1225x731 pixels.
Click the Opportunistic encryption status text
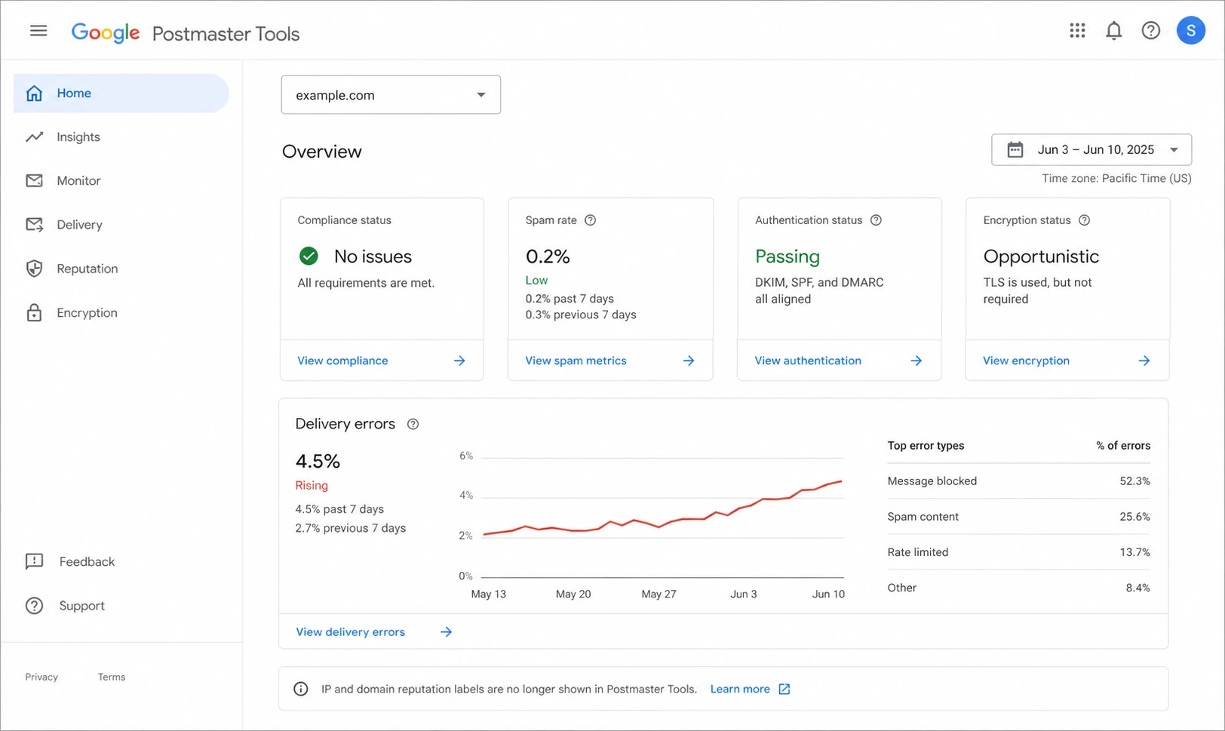[x=1041, y=256]
